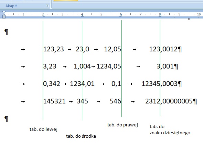Click the 'znaku dziesiętnego' caption text
The height and width of the screenshot is (149, 203).
pyautogui.click(x=170, y=133)
